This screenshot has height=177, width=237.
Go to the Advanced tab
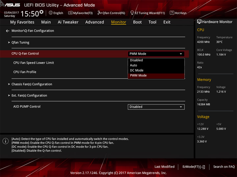click(x=94, y=22)
